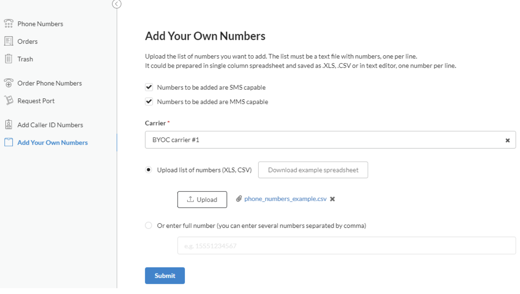Image resolution: width=520 pixels, height=294 pixels.
Task: Click the Trash bin icon
Action: tap(8, 59)
